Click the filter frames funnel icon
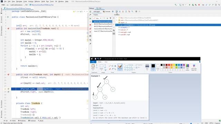The height and width of the screenshot is (124, 221). point(110,18)
